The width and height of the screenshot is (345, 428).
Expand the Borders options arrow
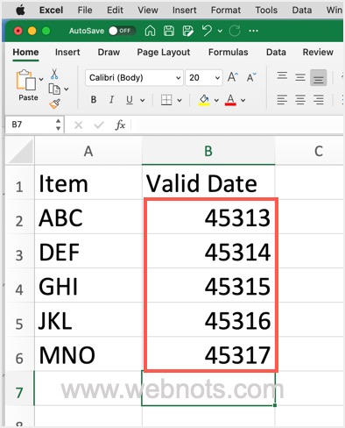point(180,100)
